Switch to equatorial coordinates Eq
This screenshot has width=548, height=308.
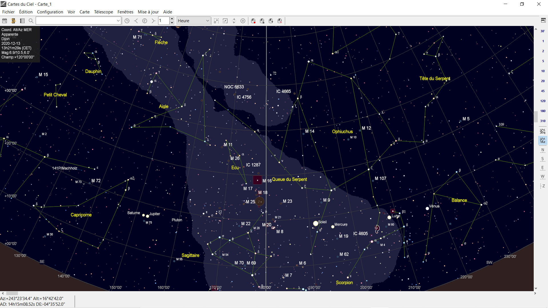[543, 131]
